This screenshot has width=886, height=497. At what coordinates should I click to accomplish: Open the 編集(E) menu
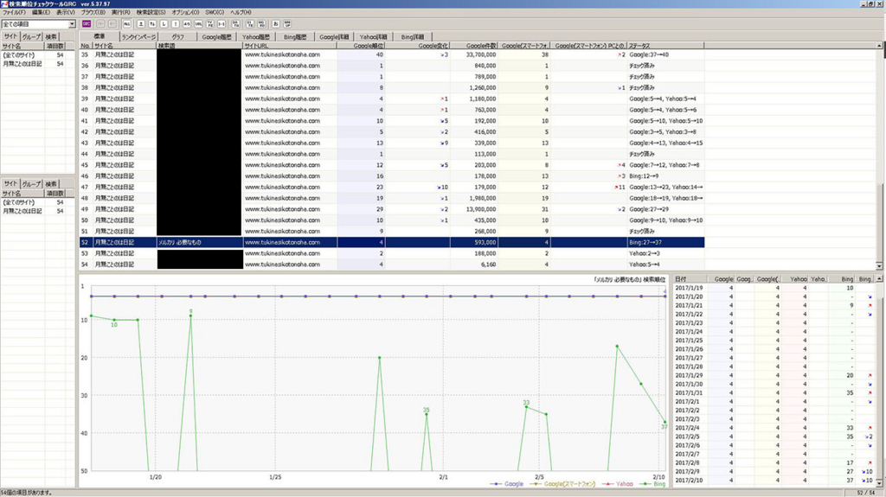41,12
